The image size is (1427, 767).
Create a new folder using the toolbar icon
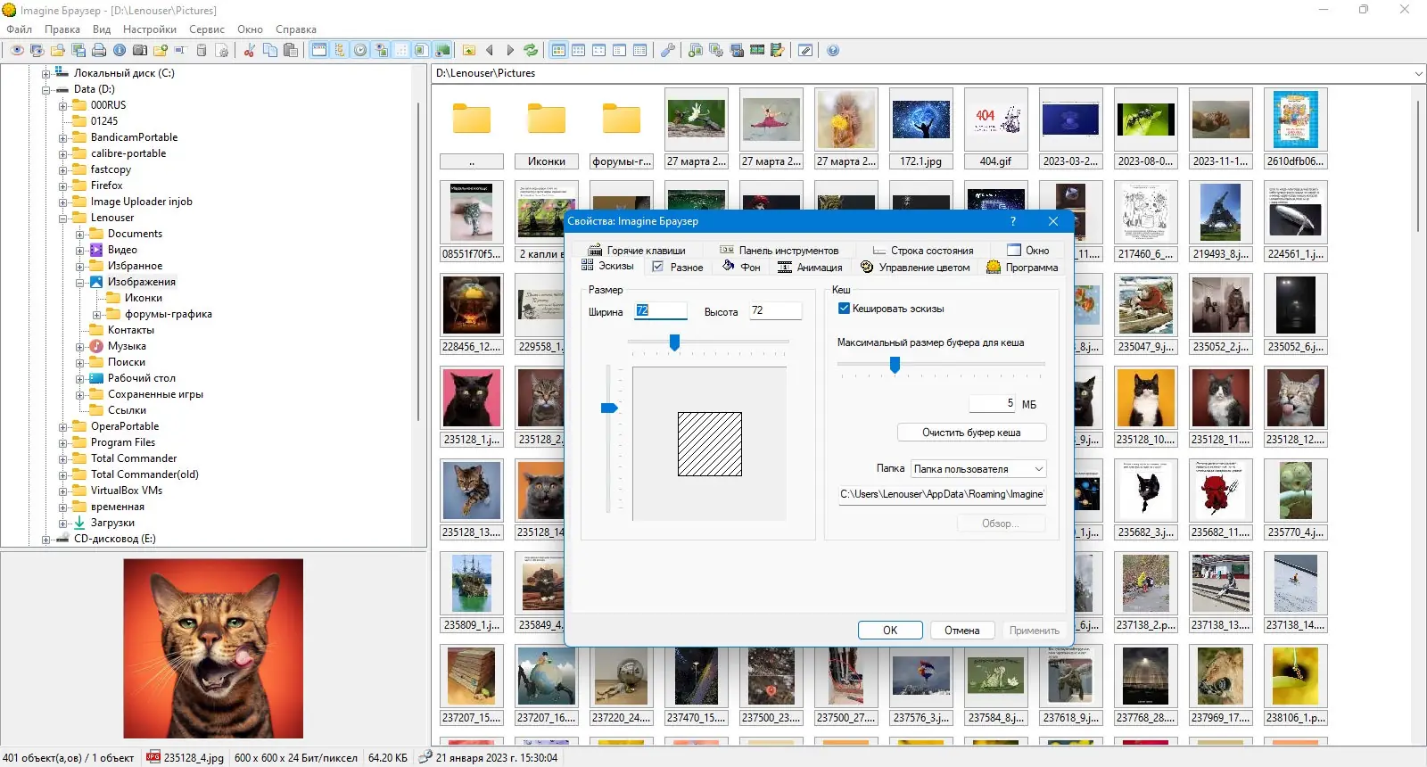tap(161, 51)
